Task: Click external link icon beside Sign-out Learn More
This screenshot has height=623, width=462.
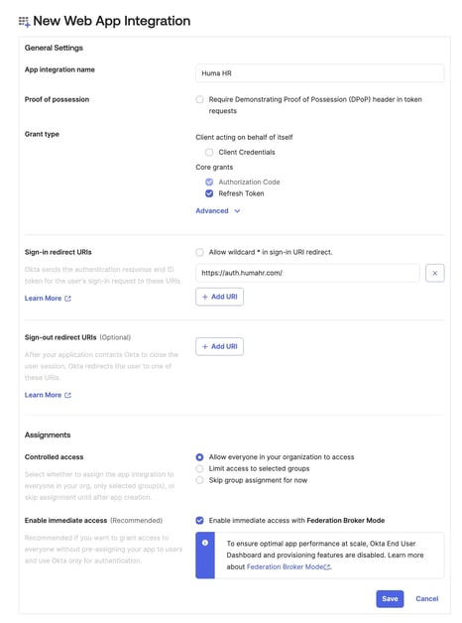Action: [x=67, y=395]
